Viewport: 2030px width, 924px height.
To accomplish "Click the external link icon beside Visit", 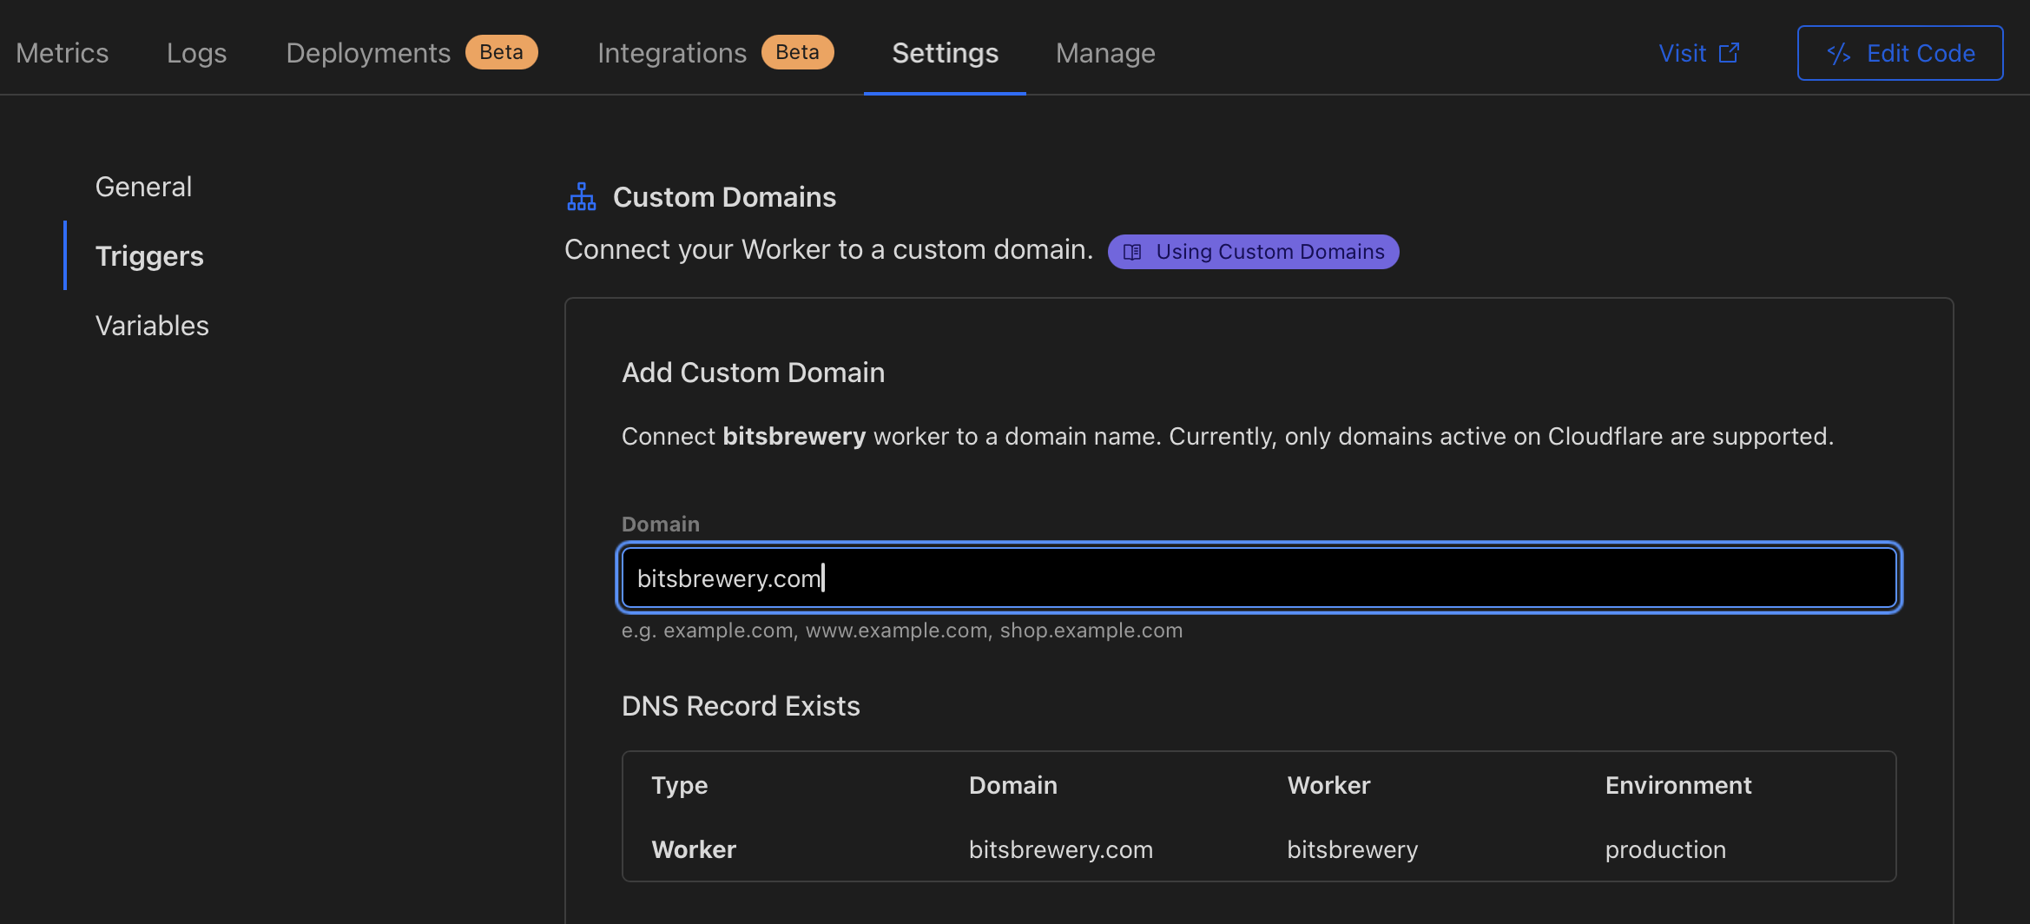I will click(1729, 53).
